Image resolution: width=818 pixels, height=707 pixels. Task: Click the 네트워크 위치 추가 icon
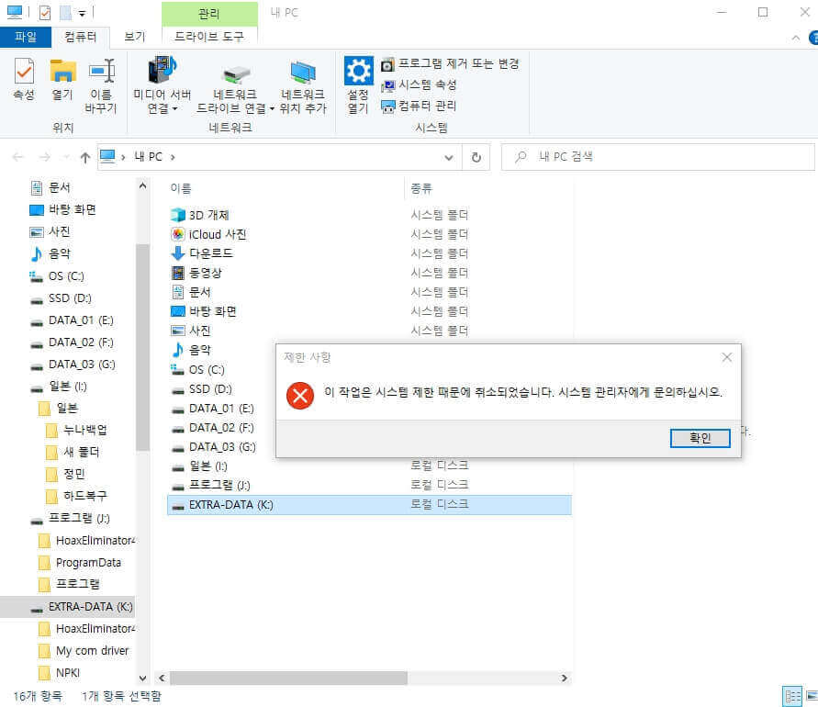(x=303, y=72)
